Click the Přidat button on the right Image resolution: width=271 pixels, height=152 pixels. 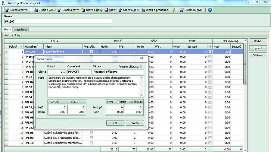(x=258, y=41)
